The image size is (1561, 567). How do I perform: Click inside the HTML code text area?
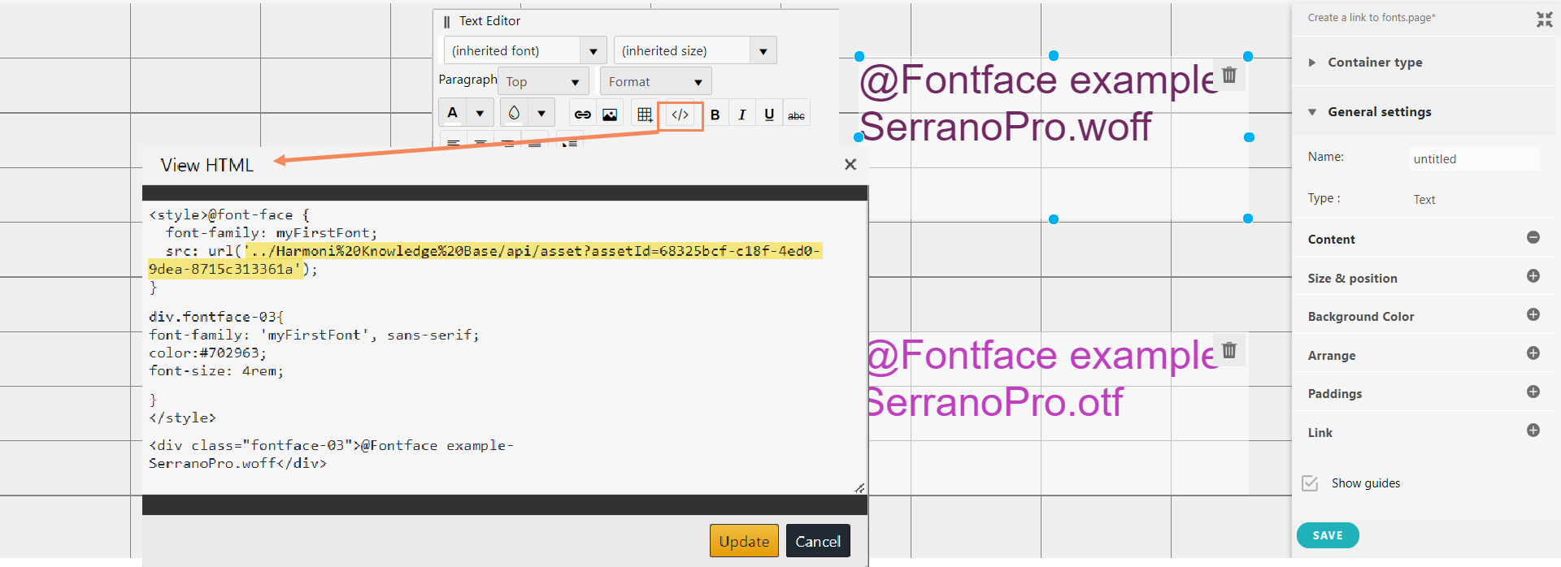tap(505, 347)
